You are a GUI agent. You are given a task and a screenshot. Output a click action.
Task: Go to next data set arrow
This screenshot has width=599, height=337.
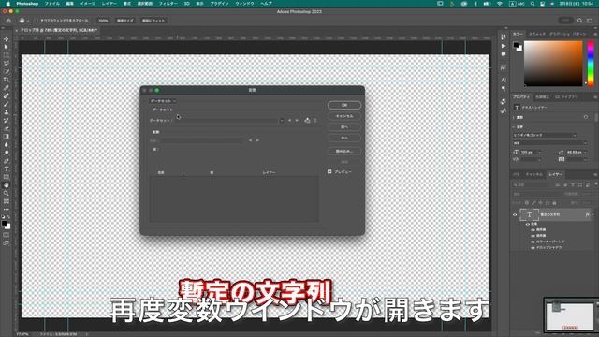click(x=297, y=121)
